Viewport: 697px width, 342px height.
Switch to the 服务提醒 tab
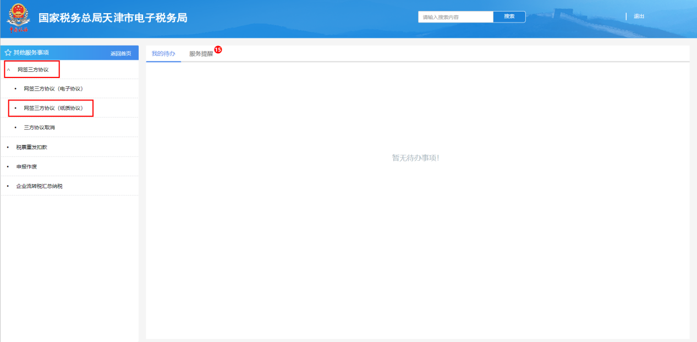coord(201,54)
